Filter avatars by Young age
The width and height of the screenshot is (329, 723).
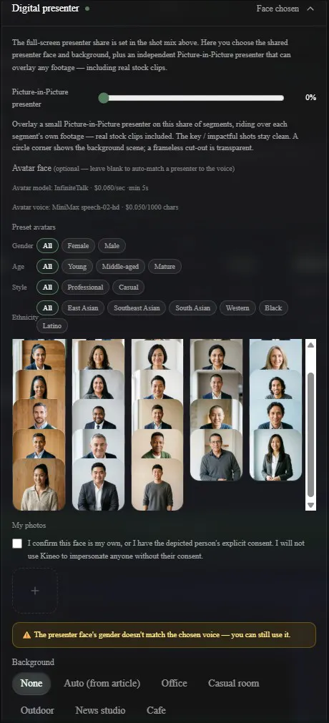click(x=77, y=267)
